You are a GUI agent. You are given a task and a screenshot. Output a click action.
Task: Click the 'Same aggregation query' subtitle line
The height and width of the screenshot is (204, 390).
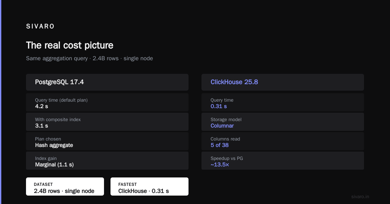click(89, 59)
